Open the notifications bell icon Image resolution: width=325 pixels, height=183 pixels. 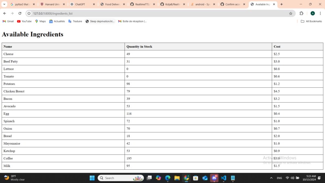(319, 178)
